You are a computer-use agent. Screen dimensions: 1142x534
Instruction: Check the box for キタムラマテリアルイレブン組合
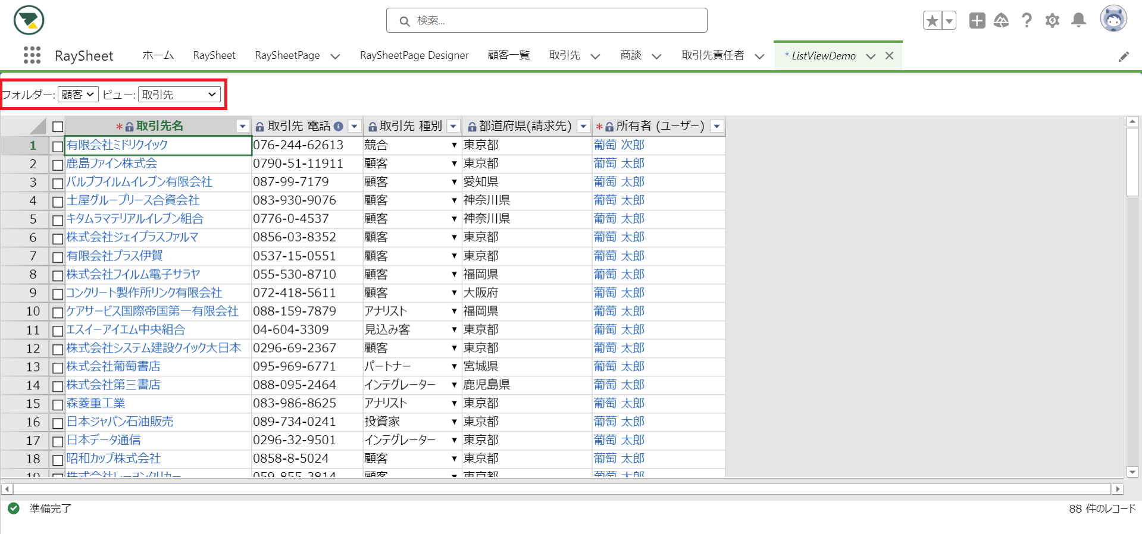(x=58, y=219)
